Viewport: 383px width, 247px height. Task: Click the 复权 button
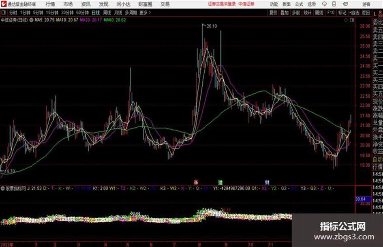(273, 13)
